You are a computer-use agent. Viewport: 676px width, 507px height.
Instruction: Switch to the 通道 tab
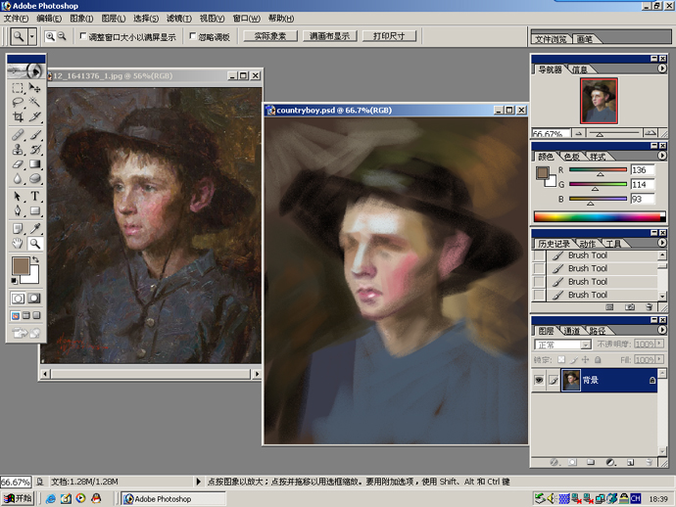click(572, 331)
